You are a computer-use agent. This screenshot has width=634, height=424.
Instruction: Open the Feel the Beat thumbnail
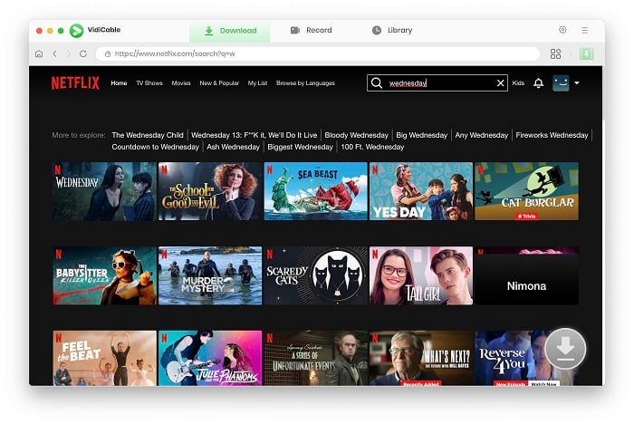pyautogui.click(x=104, y=358)
